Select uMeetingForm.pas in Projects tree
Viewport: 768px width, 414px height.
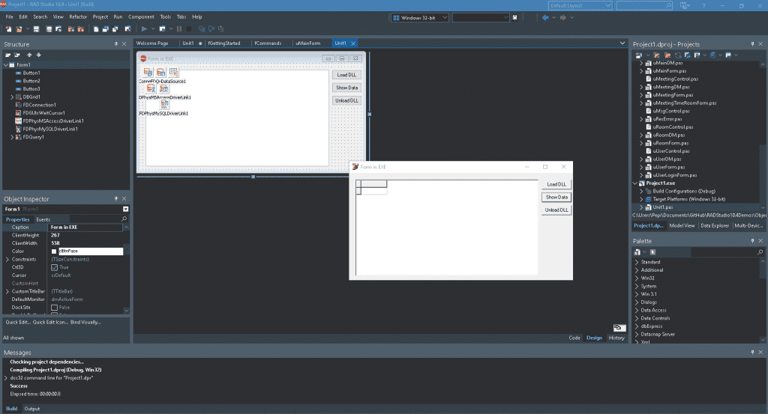[x=673, y=95]
